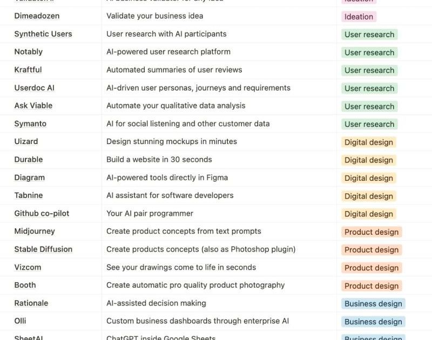Screen dimensions: 432x340
Task: Click the Midjourney row name
Action: coord(35,231)
